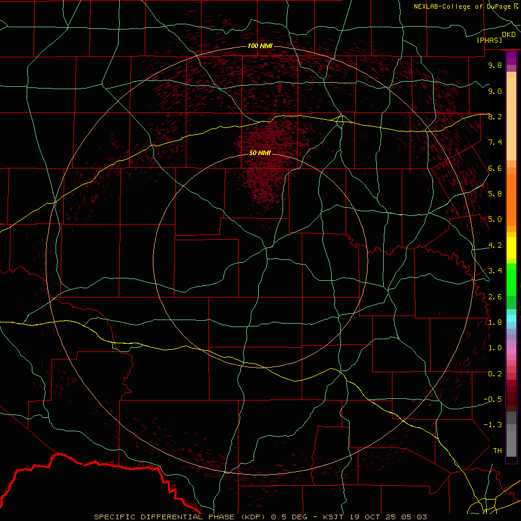Click the 9.8 value on the color scale
Image resolution: width=521 pixels, height=521 pixels.
[495, 65]
